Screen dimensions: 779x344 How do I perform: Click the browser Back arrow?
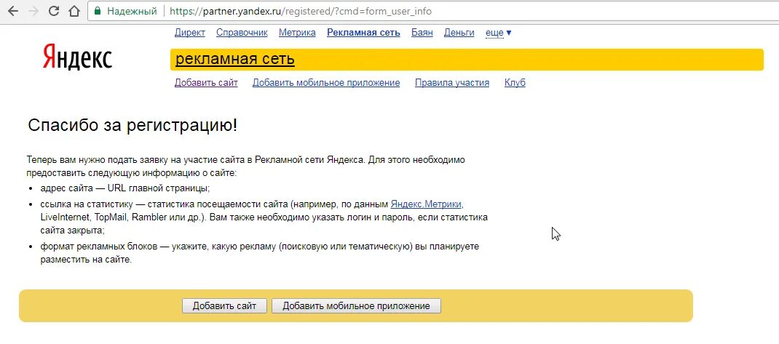(13, 10)
